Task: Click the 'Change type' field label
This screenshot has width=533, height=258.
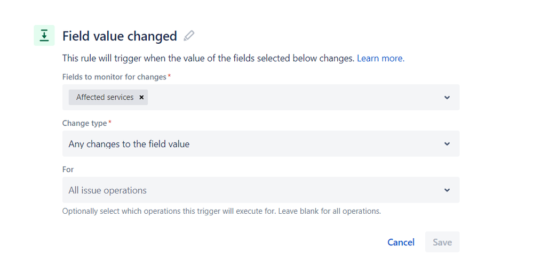Action: click(84, 123)
